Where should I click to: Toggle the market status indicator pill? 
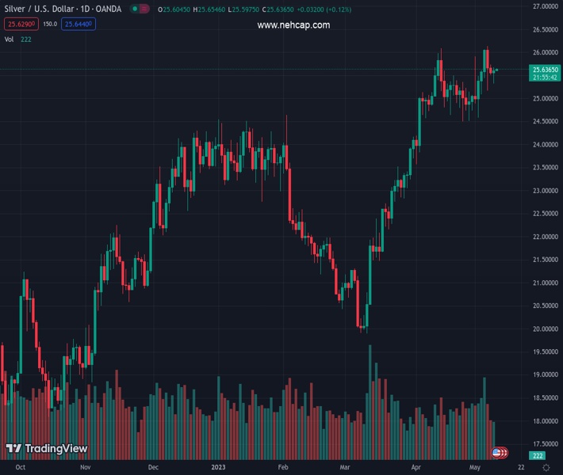140,9
